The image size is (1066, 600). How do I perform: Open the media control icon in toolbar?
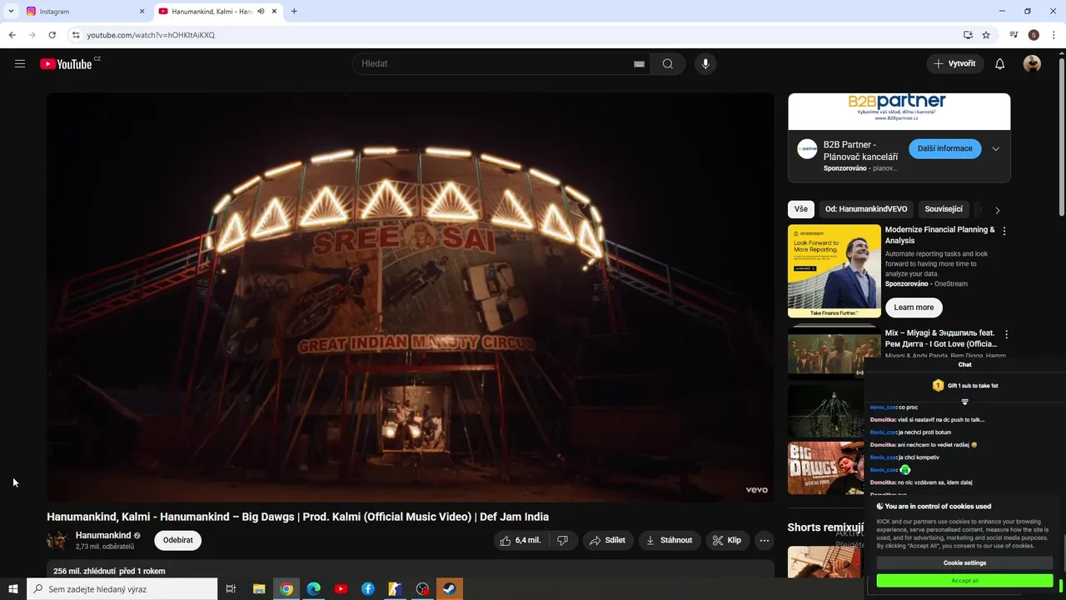(x=1014, y=35)
